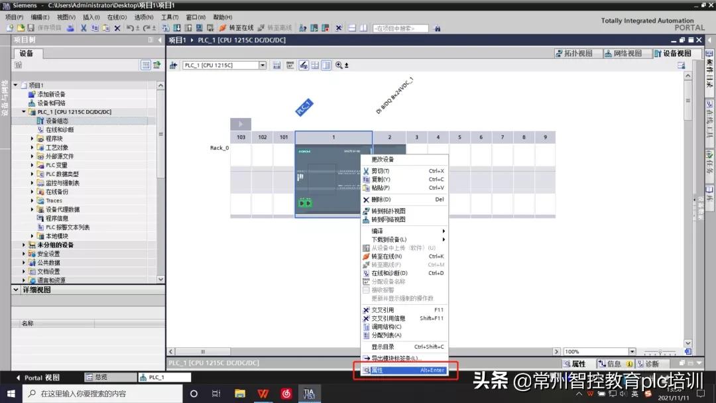716x403 pixels.
Task: Click the Download to device toolbar icon
Action: coord(177,28)
